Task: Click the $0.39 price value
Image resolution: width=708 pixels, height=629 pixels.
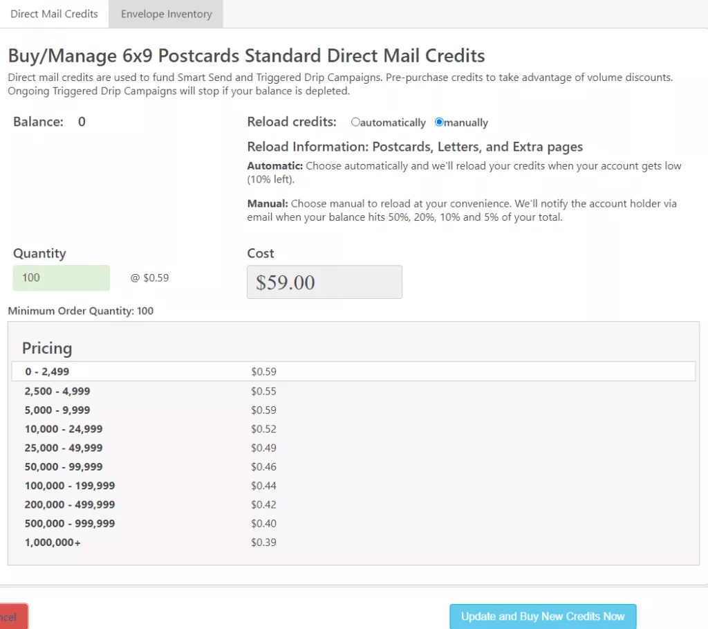Action: (x=263, y=543)
